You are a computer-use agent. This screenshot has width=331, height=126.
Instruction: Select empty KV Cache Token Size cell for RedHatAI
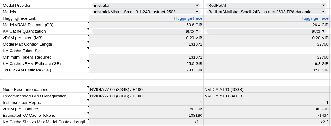[267, 51]
